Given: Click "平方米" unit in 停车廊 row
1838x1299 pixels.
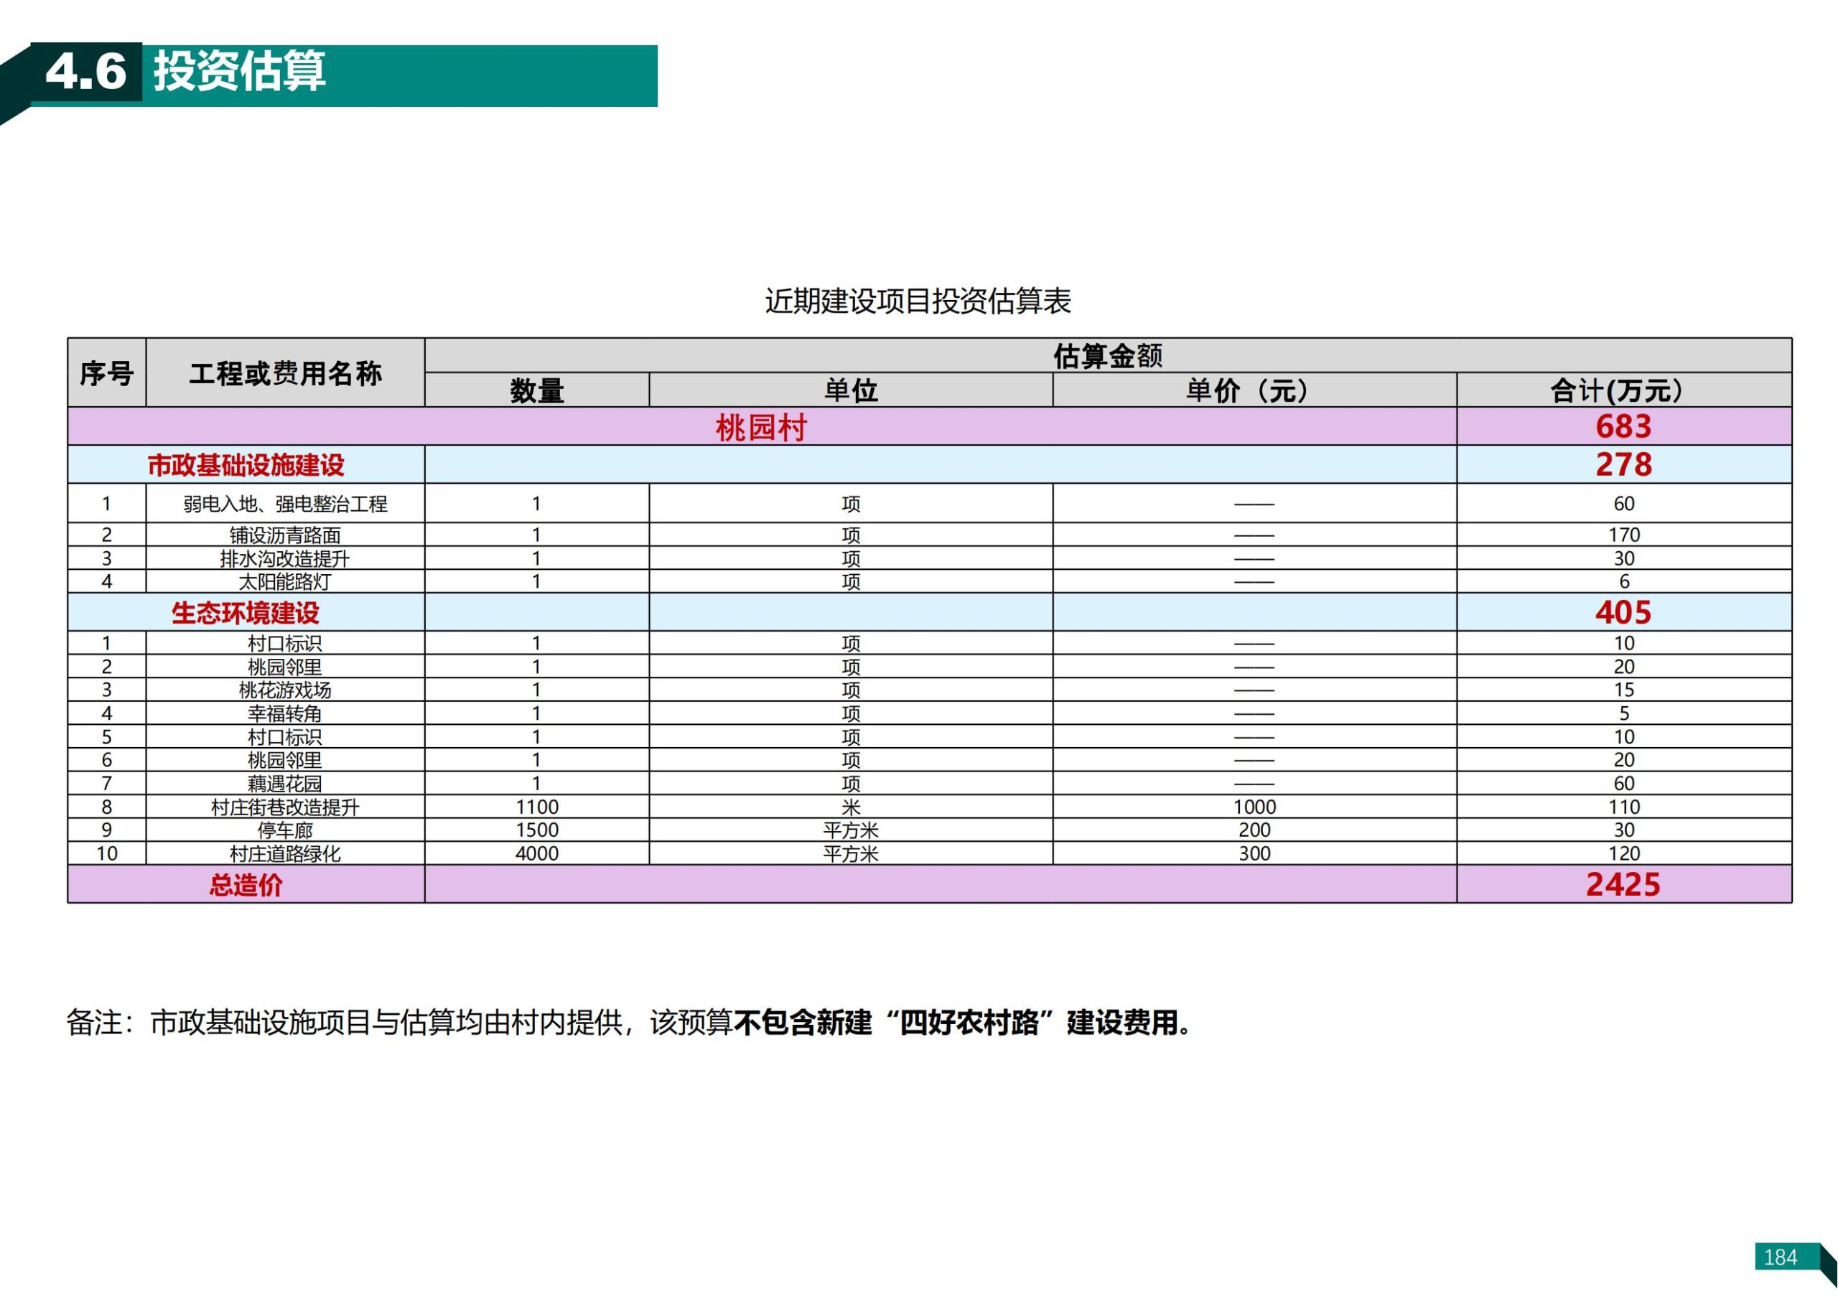Looking at the screenshot, I should pos(851,831).
